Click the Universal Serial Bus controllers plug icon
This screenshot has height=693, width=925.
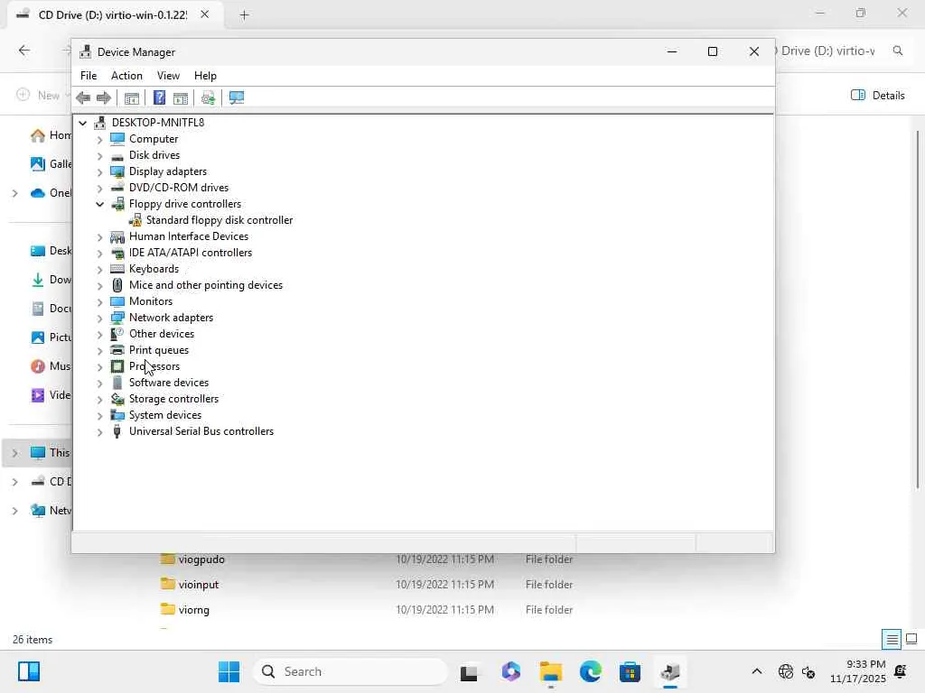(117, 431)
